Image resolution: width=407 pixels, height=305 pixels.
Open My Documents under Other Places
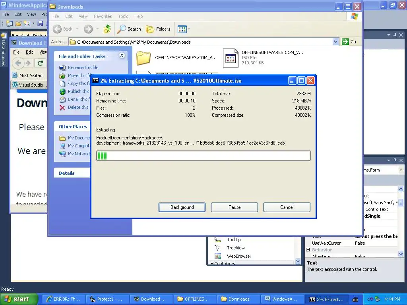click(79, 138)
